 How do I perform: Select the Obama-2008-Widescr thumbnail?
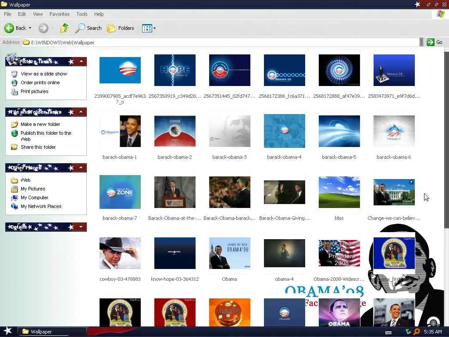point(339,253)
